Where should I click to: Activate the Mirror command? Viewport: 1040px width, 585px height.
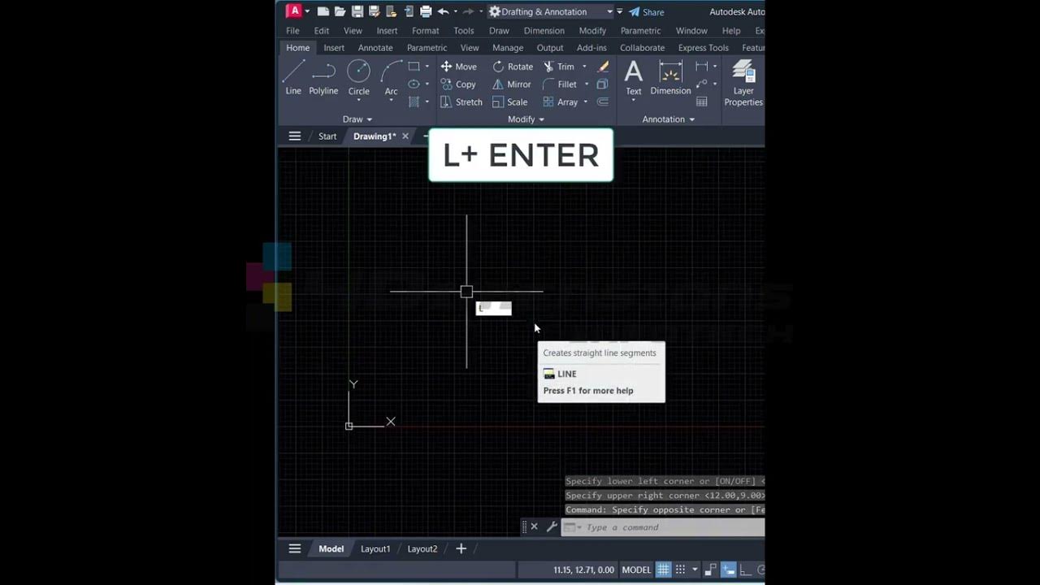click(x=512, y=84)
